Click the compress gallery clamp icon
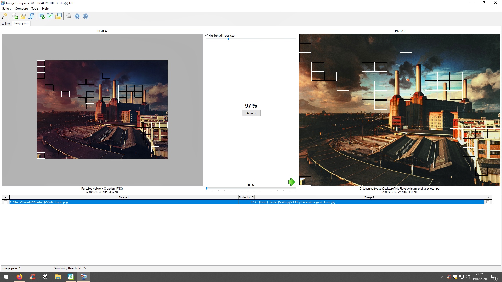Screen dimensions: 502x282 [x=31, y=16]
